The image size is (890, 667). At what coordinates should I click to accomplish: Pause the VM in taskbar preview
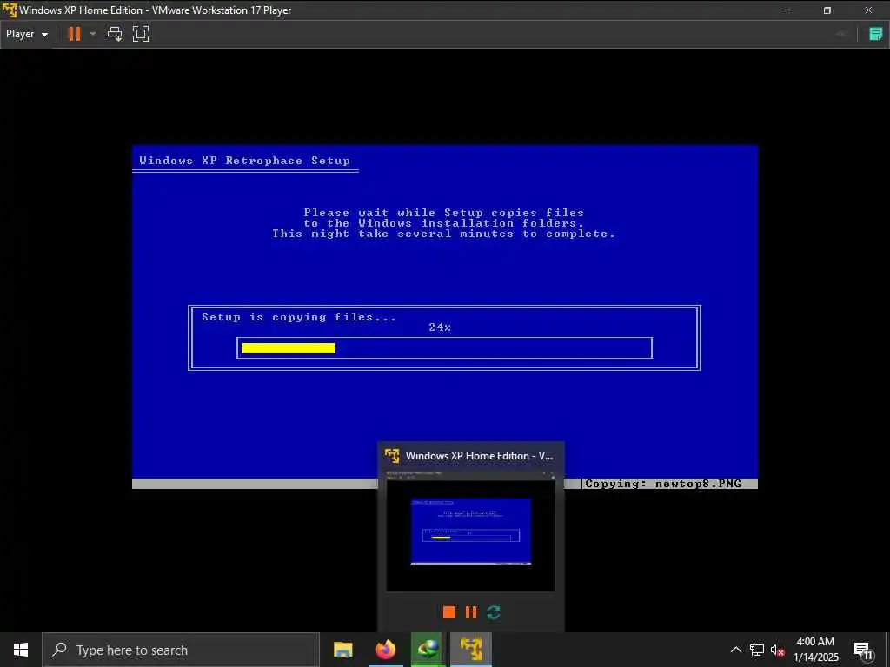point(471,612)
